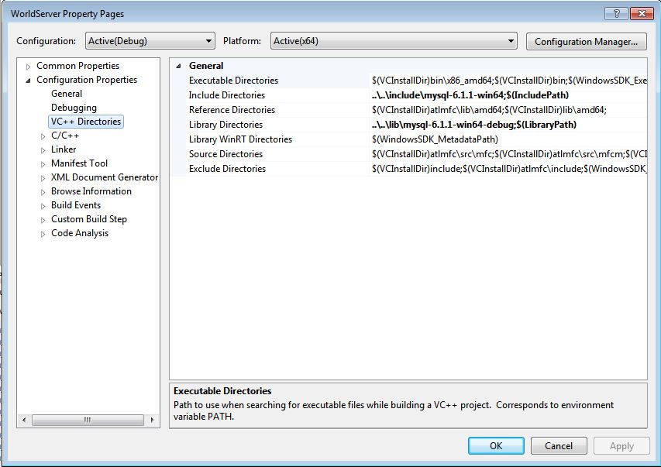Expand the Linker tree node
The image size is (661, 467).
(x=43, y=150)
